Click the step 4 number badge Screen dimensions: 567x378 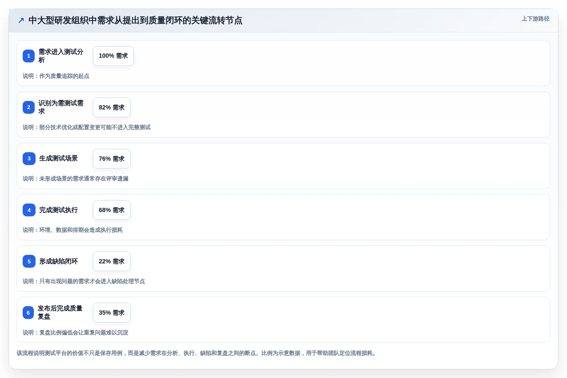pyautogui.click(x=29, y=210)
